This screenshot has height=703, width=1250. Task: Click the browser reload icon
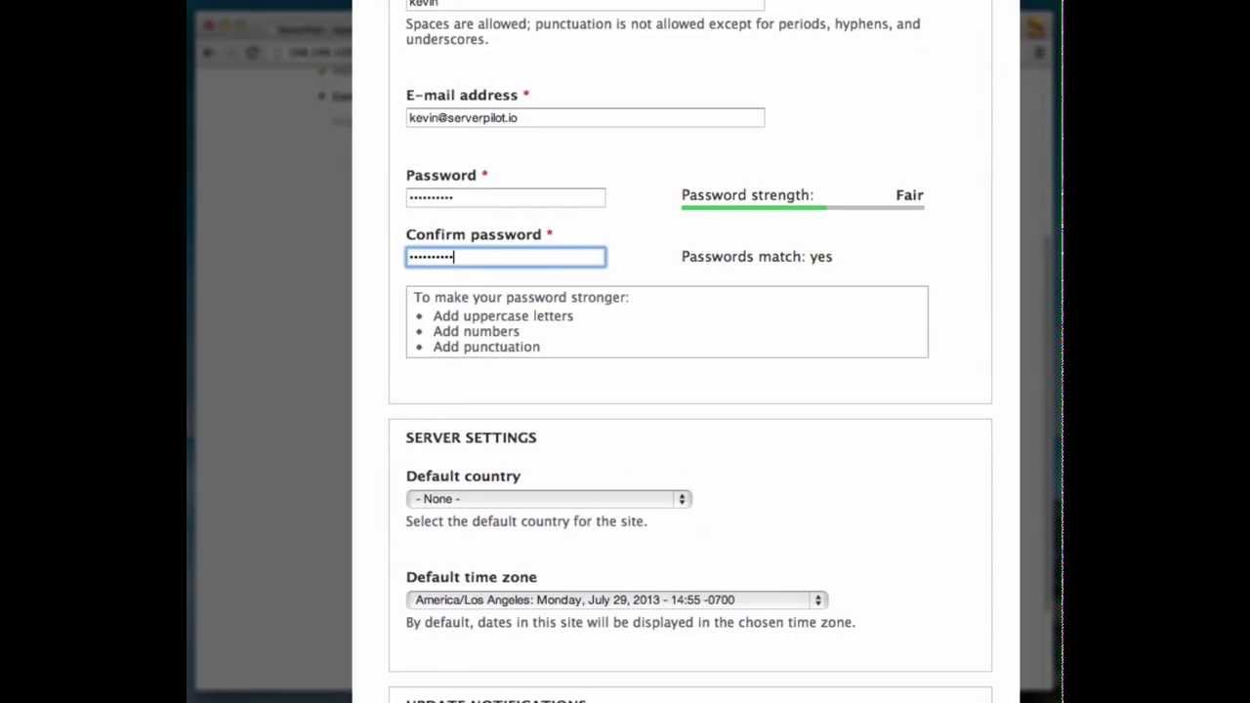point(253,53)
